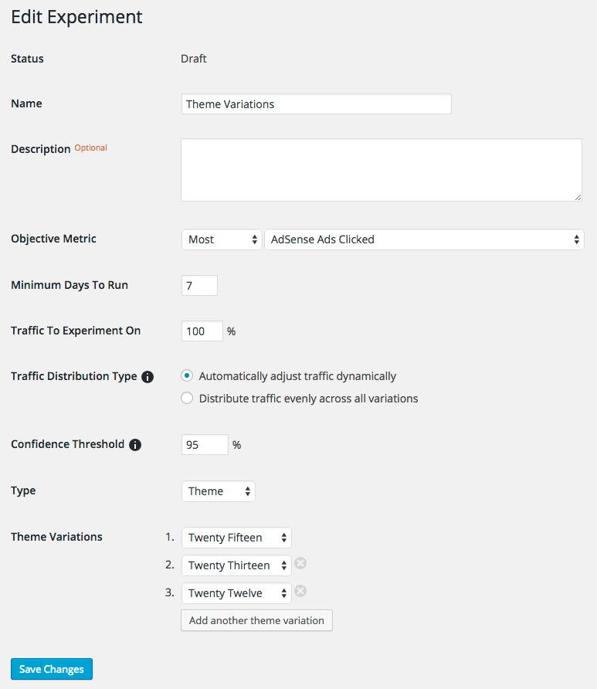
Task: Open AdSense Ads Clicked metric dropdown
Action: (424, 239)
